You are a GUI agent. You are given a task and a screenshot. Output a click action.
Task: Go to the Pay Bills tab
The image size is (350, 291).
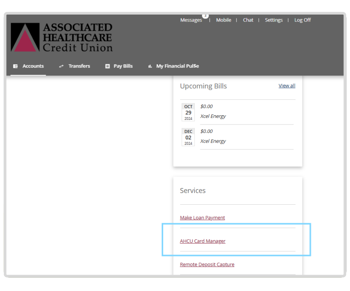[119, 66]
